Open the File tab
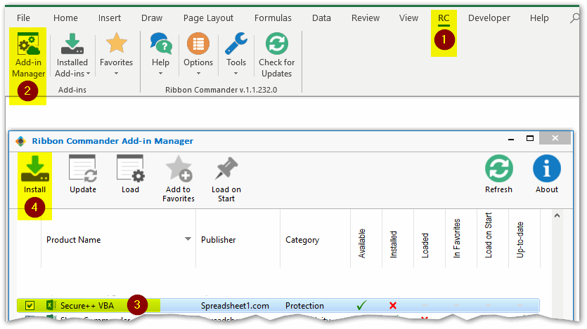 click(23, 18)
